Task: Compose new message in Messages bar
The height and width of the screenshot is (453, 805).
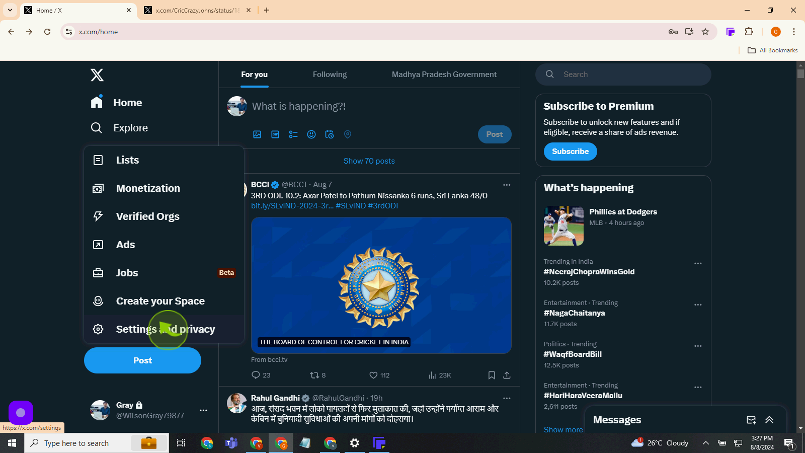Action: pyautogui.click(x=751, y=420)
